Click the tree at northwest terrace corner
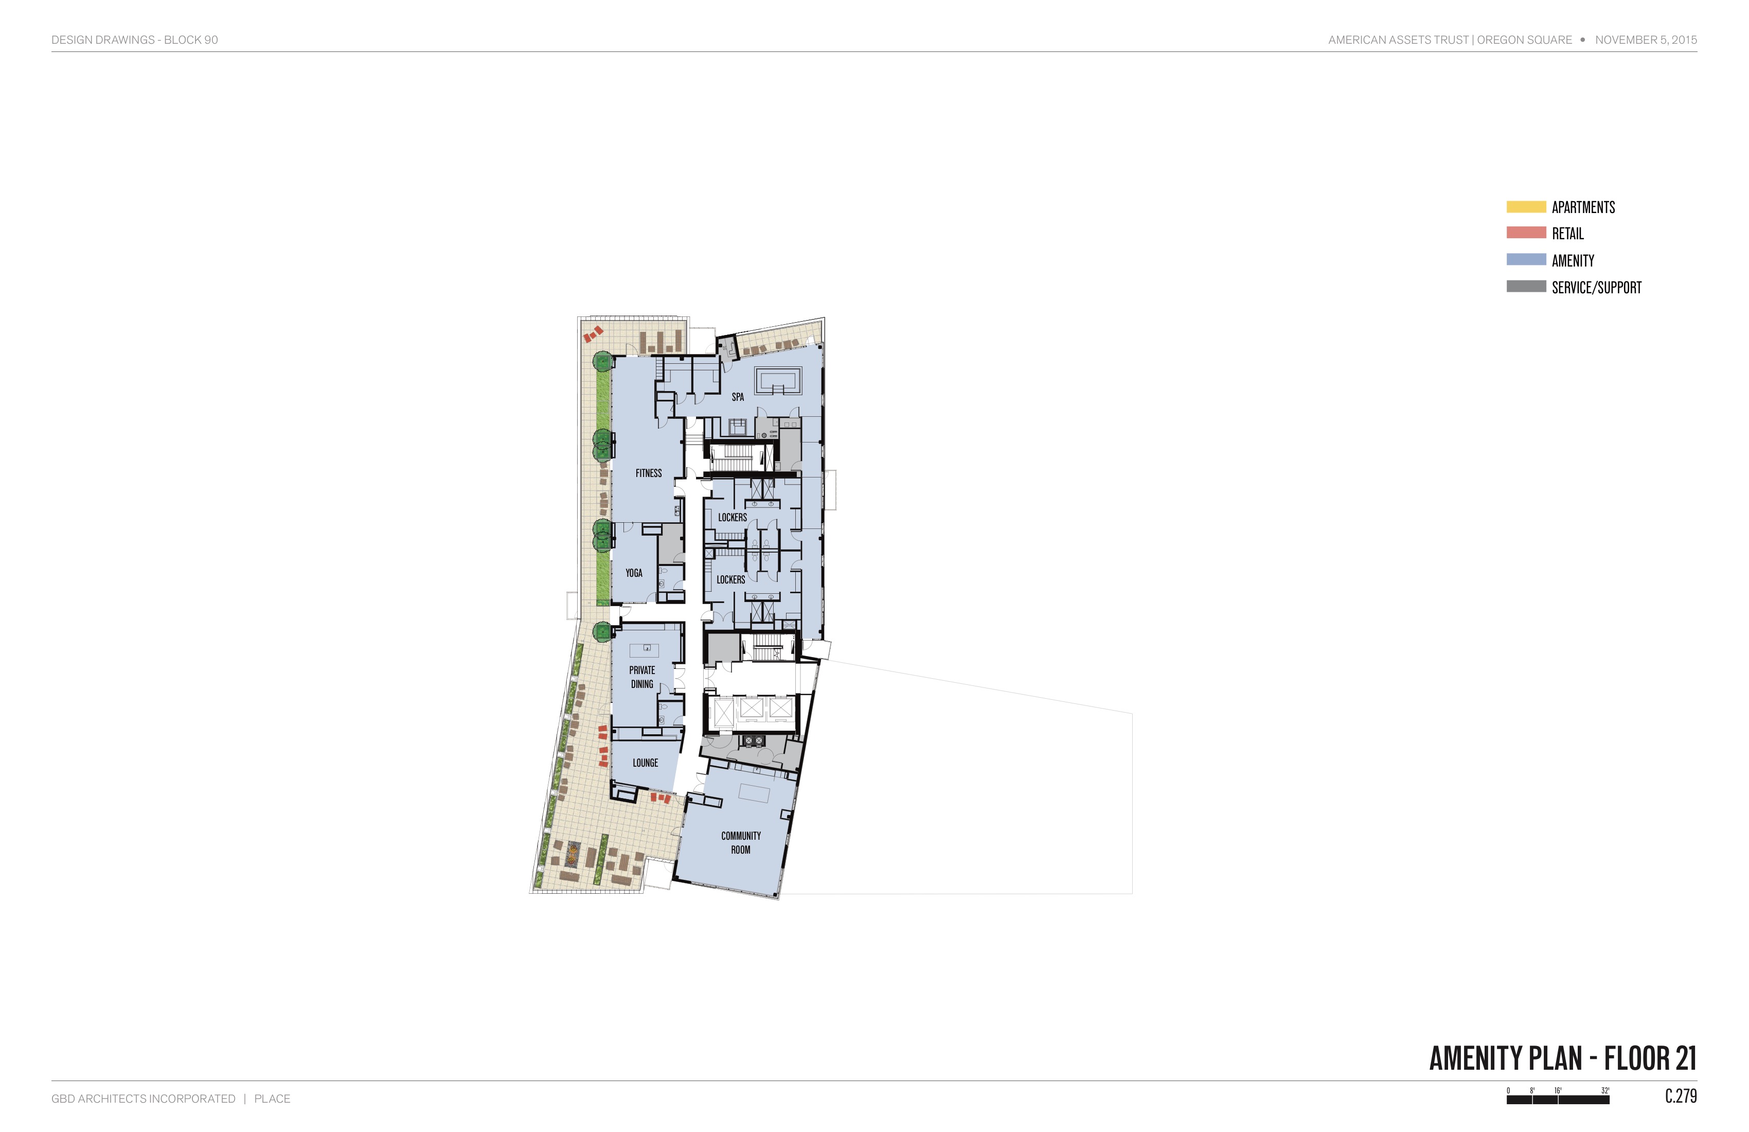Screen dimensions: 1749x1132 click(x=602, y=361)
